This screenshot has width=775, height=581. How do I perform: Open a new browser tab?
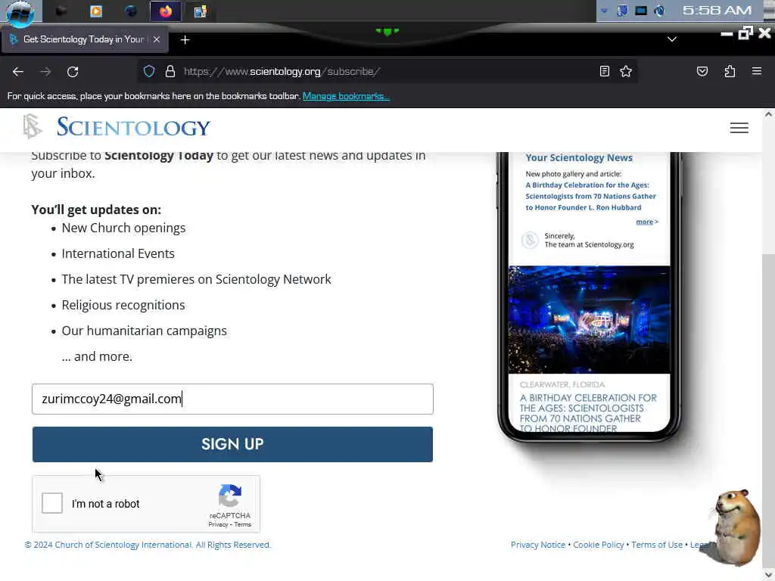(185, 39)
